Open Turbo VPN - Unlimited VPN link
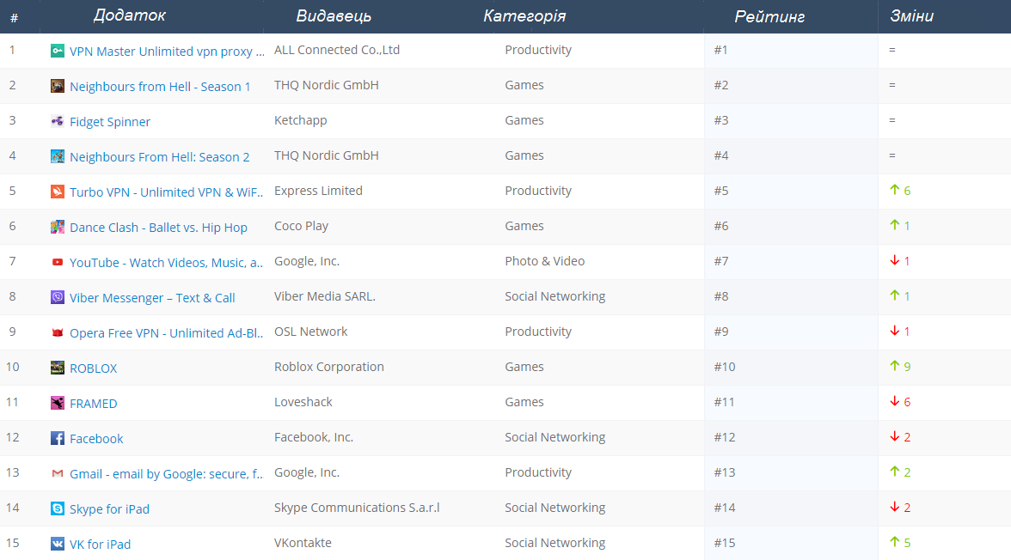The width and height of the screenshot is (1011, 560). coord(167,192)
